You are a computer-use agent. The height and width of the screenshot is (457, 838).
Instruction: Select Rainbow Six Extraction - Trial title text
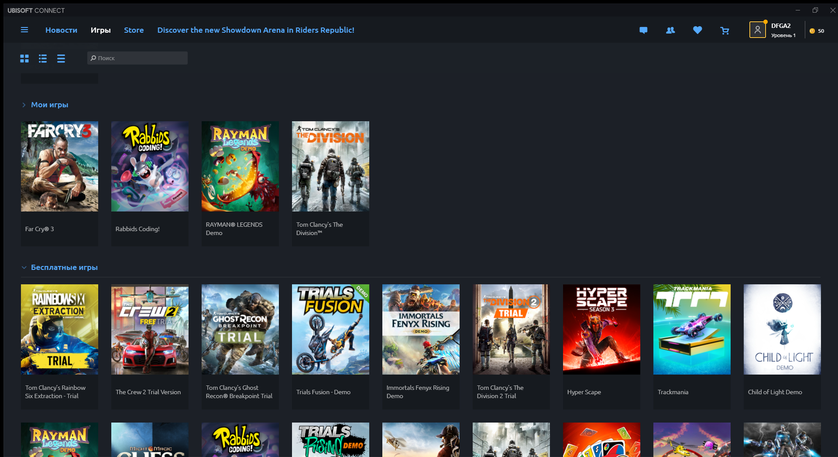click(x=55, y=392)
